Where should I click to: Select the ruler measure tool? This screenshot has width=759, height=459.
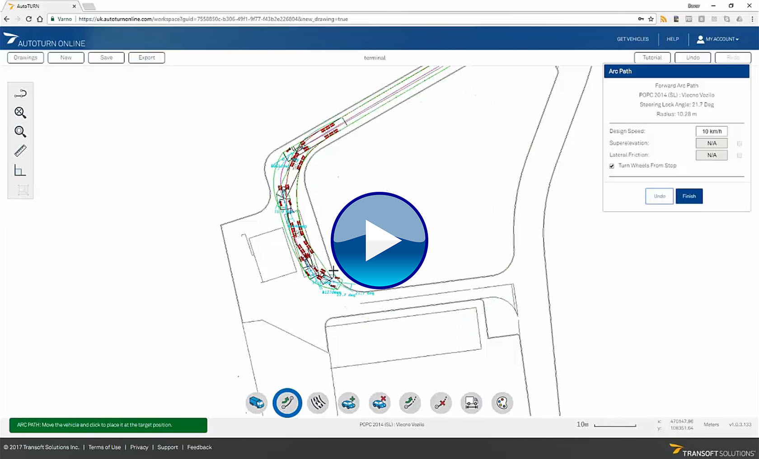20,151
